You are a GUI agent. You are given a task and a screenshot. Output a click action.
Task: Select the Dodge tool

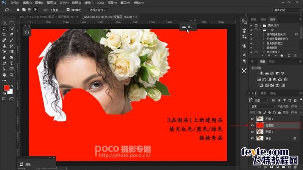click(x=12, y=57)
